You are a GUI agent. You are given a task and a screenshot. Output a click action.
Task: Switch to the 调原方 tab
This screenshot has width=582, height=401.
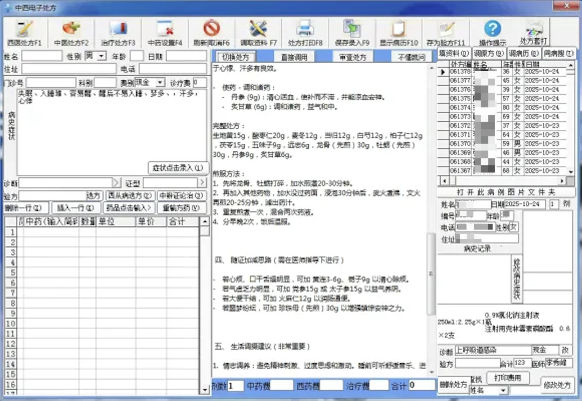[489, 53]
